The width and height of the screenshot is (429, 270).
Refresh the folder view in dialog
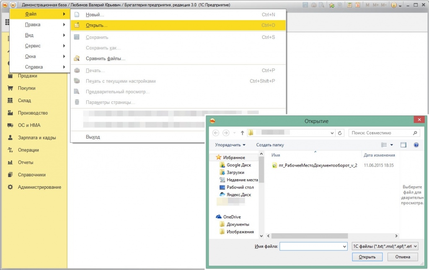340,133
